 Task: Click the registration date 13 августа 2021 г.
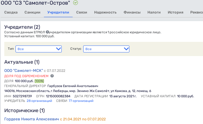click(x=123, y=96)
